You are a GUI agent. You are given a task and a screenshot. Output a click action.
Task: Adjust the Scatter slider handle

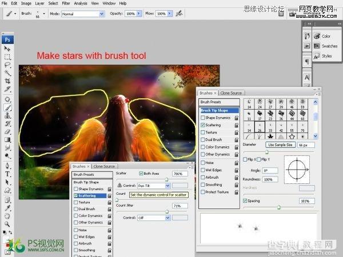click(166, 179)
